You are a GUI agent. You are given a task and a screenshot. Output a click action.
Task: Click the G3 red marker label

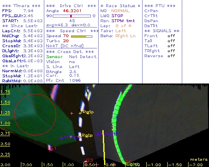89,160
